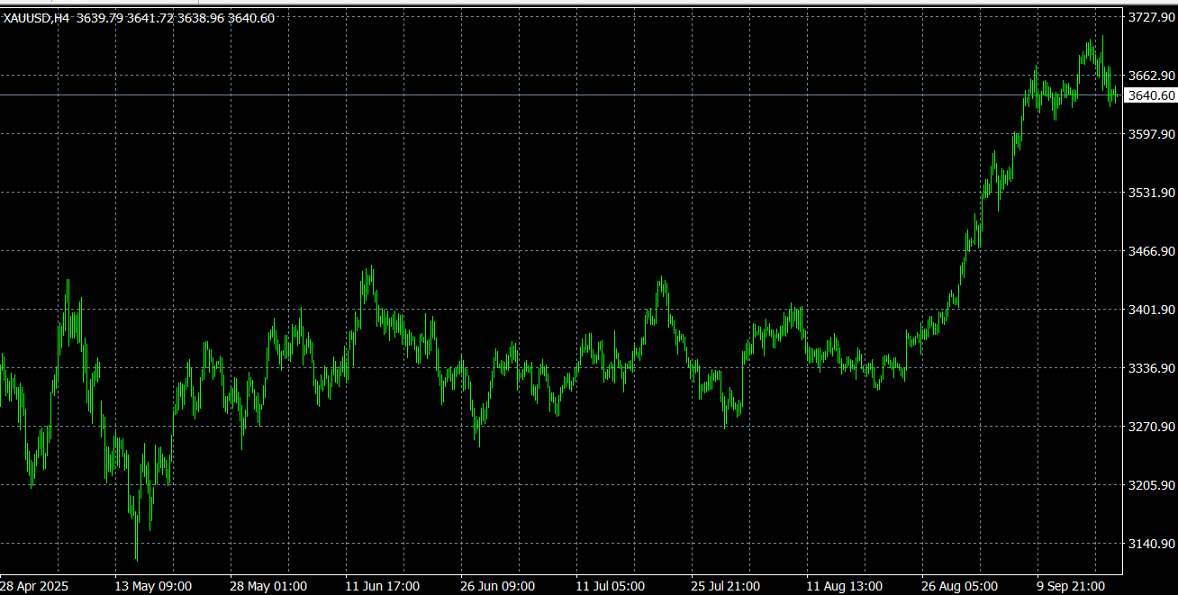Click the 11 Jun 17:00 time label
This screenshot has height=595, width=1178.
pyautogui.click(x=384, y=586)
